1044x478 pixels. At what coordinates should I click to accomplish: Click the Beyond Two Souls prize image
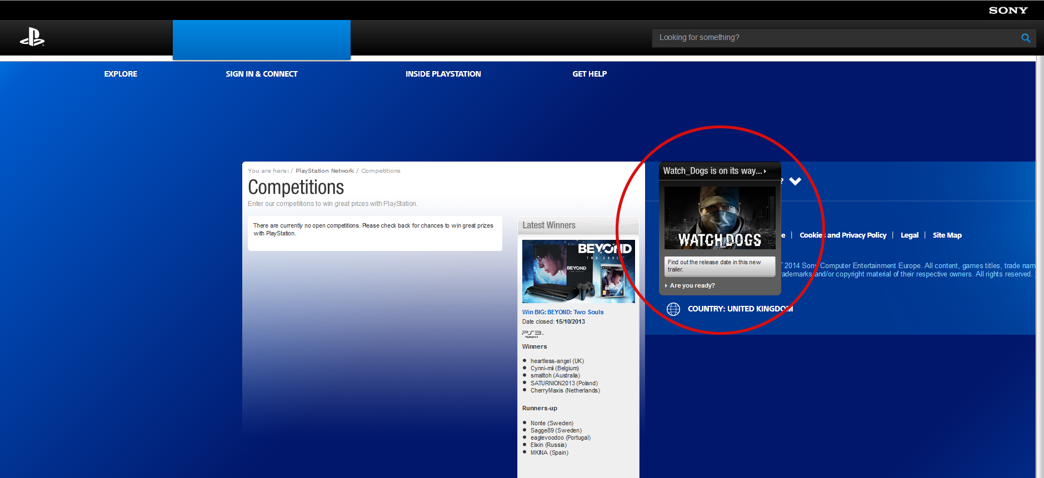click(x=578, y=271)
